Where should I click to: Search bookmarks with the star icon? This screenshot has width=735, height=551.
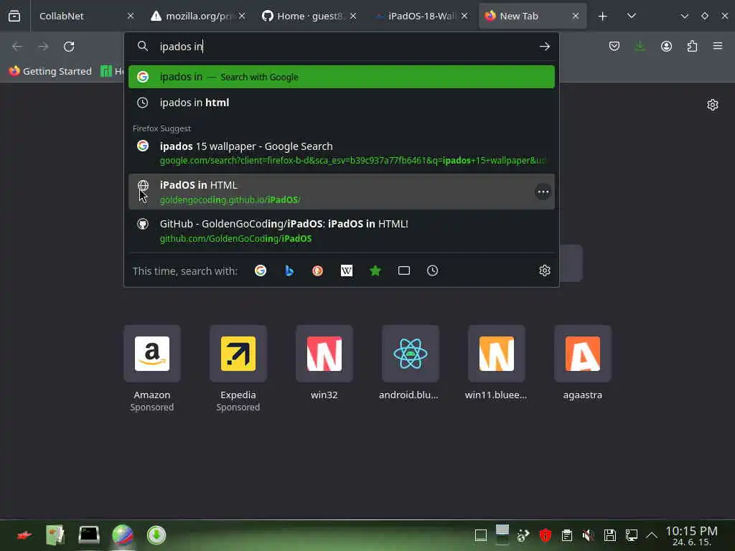click(x=375, y=270)
